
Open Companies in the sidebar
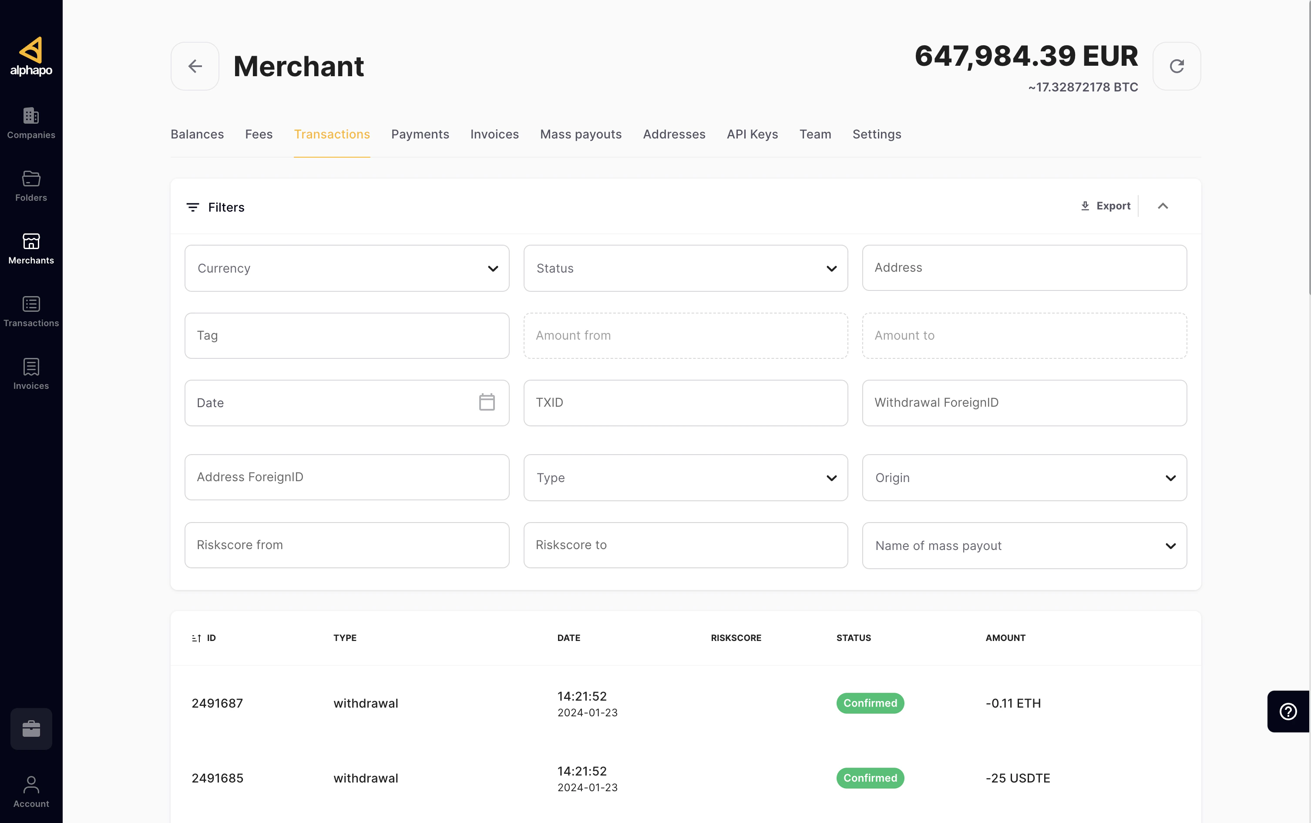[31, 124]
